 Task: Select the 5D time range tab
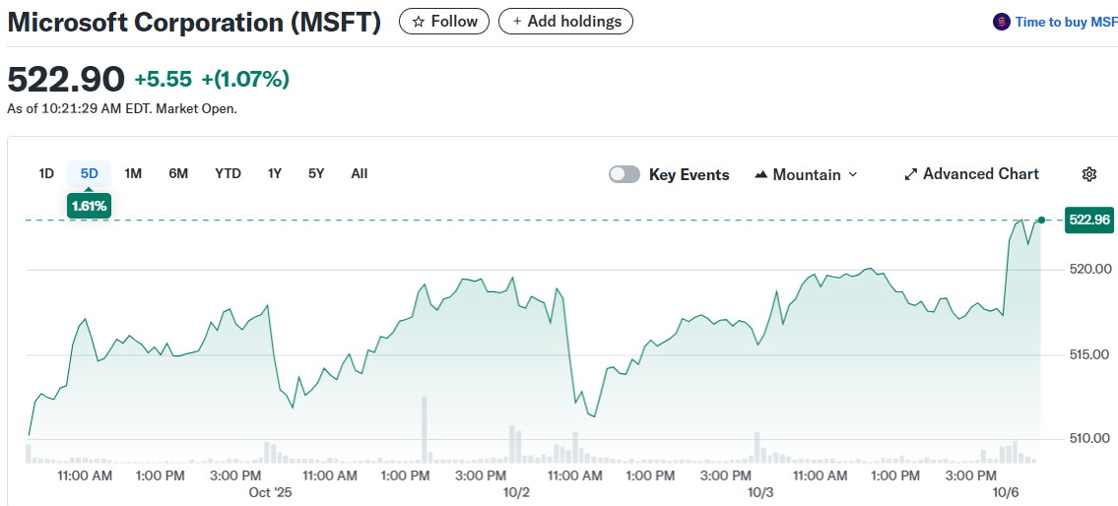tap(90, 173)
